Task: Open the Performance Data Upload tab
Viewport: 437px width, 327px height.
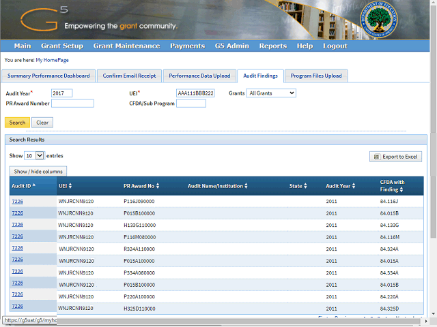Action: [200, 76]
